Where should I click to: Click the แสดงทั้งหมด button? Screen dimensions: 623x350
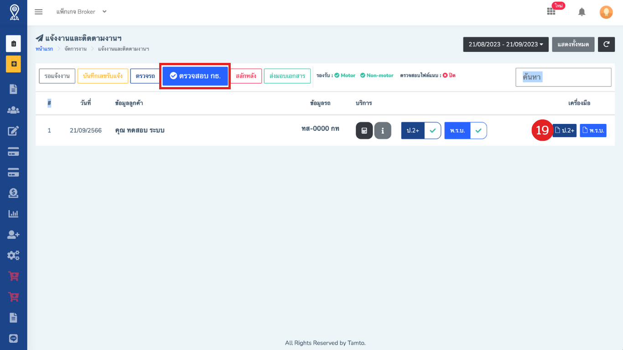point(573,44)
